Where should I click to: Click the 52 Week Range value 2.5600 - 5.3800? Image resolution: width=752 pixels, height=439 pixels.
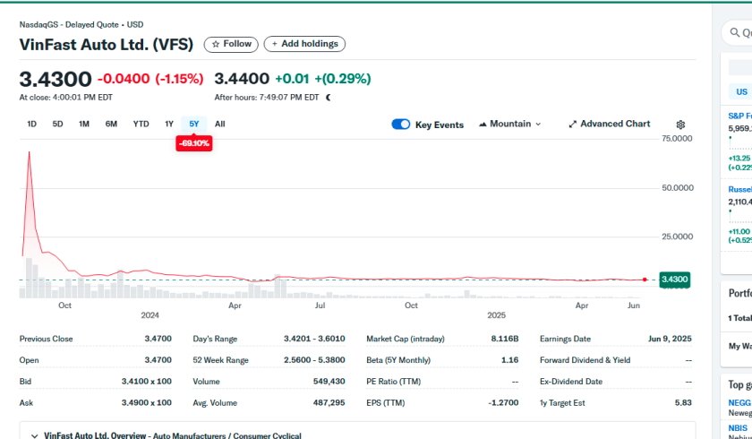point(314,360)
